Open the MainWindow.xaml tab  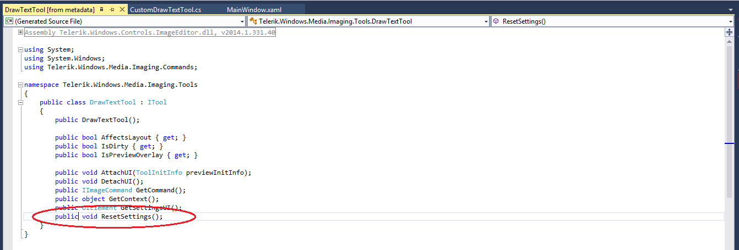254,10
